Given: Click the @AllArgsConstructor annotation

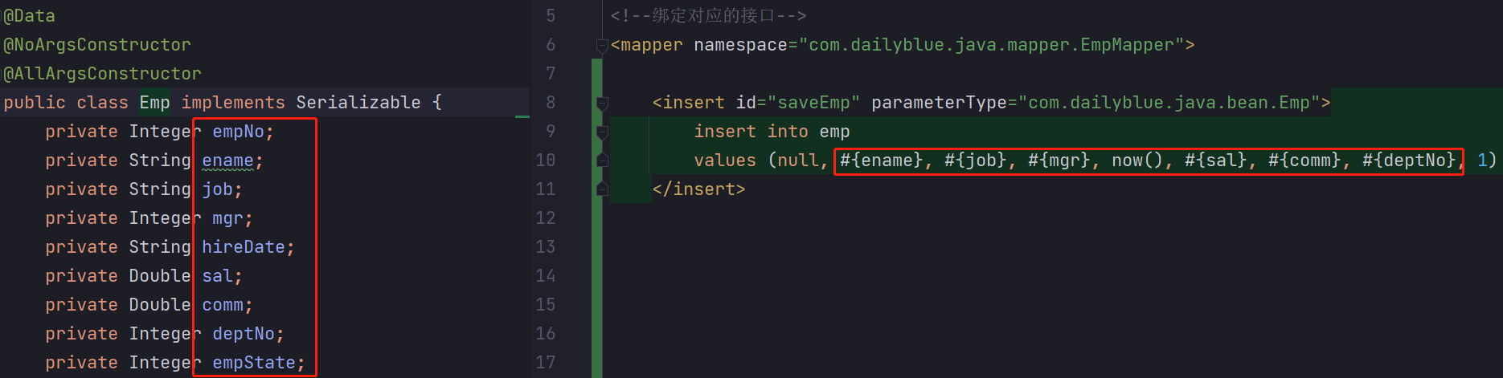Looking at the screenshot, I should (x=103, y=74).
